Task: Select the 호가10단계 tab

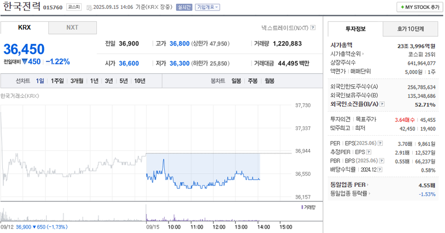Action: (411, 29)
